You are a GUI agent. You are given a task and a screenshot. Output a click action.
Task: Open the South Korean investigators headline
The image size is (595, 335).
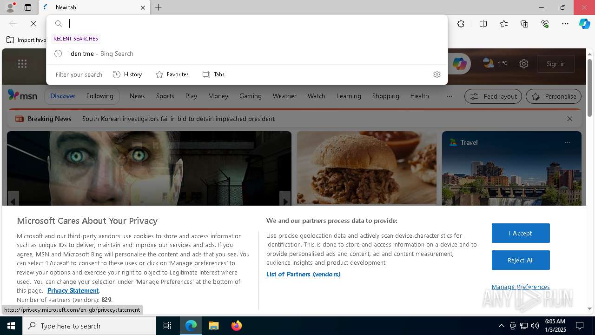click(178, 119)
